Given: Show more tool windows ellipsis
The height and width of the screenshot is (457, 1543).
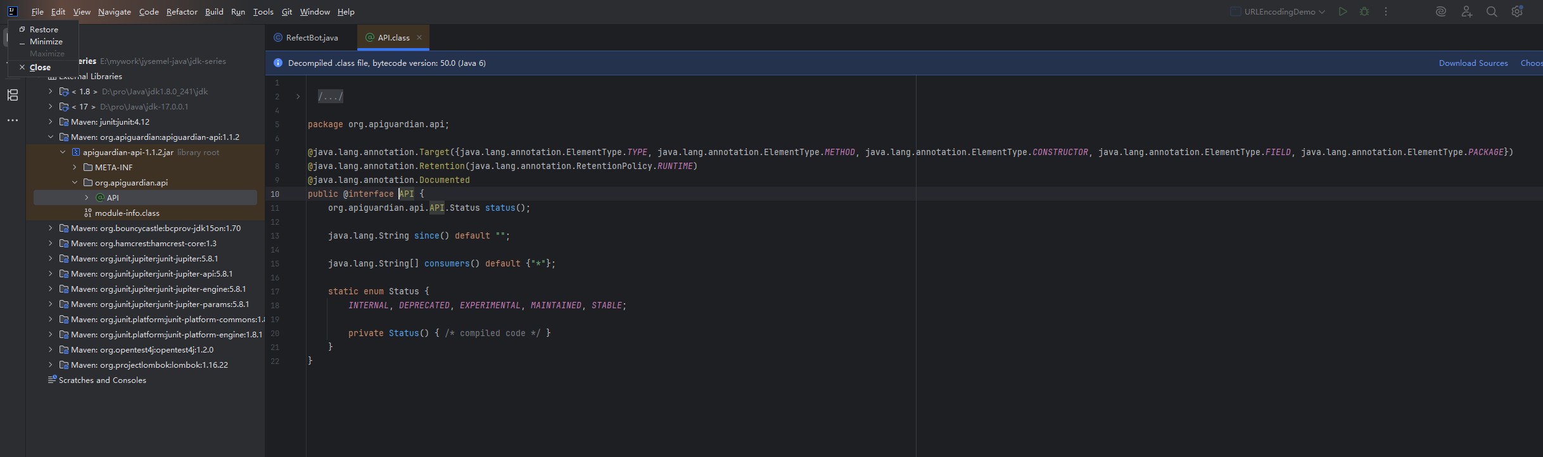Looking at the screenshot, I should 13,120.
